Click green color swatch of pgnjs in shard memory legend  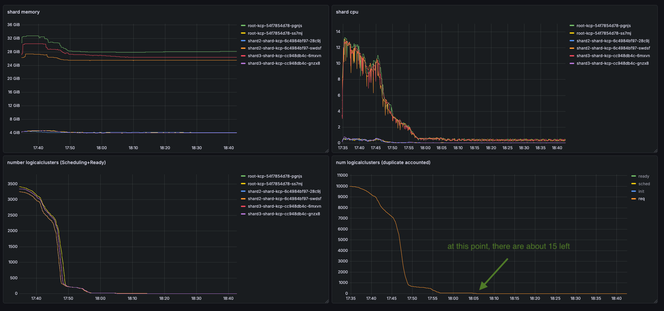[243, 26]
